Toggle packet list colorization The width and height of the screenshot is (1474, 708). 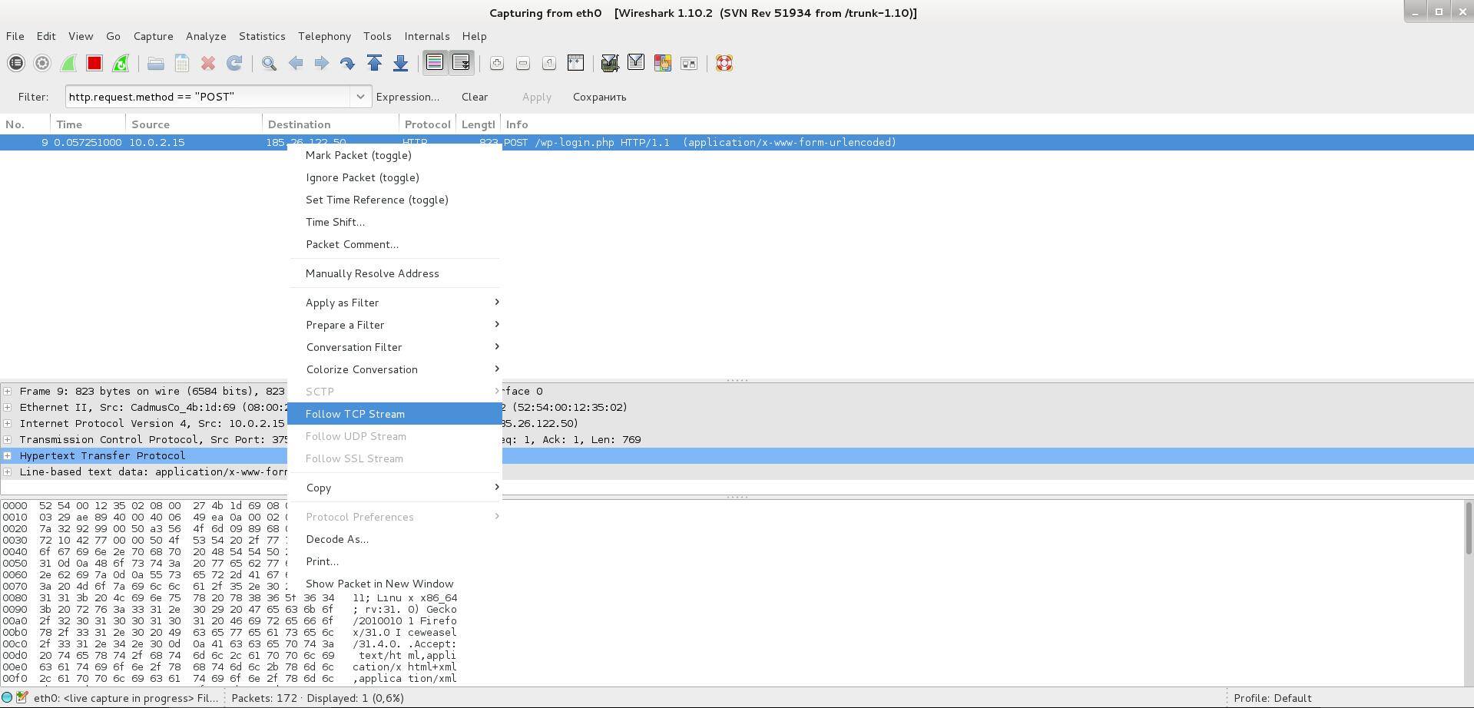(x=435, y=64)
